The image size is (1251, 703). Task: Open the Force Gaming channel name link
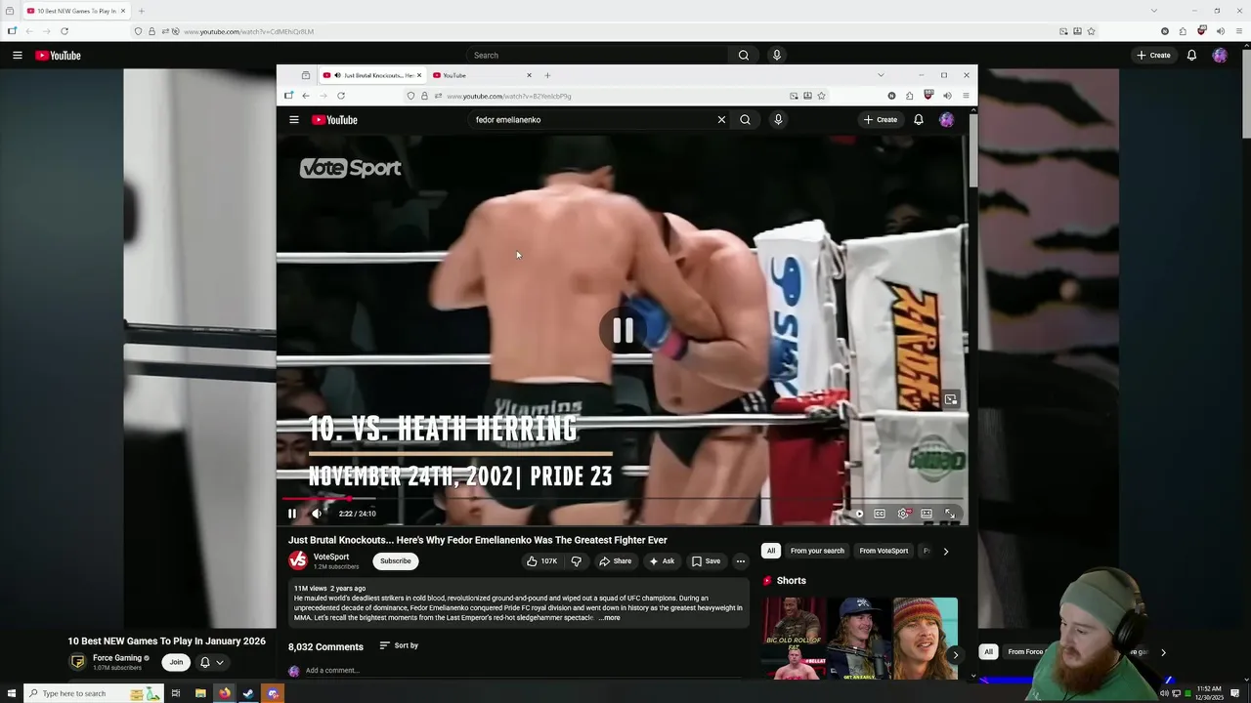pyautogui.click(x=117, y=658)
